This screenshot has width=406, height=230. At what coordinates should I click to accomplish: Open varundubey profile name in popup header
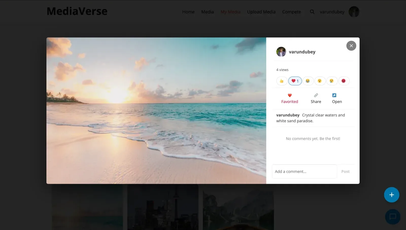302,52
